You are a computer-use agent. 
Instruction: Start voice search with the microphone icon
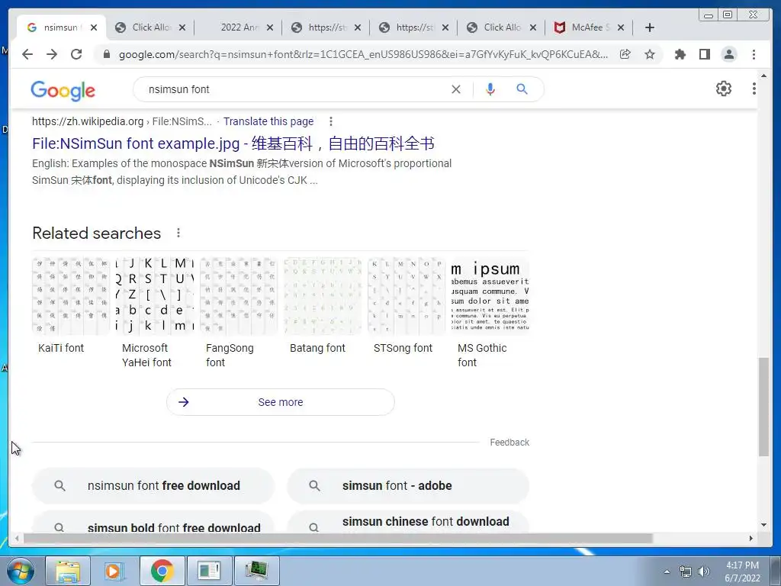point(490,89)
